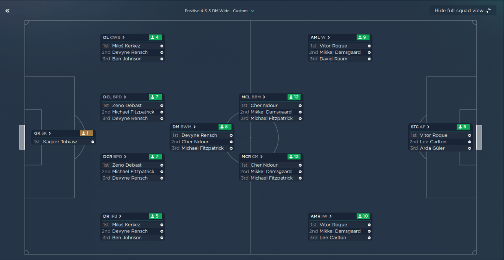Viewport: 504px width, 260px height.
Task: Click the count badge showing 7 on DCL BPD
Action: (x=156, y=97)
